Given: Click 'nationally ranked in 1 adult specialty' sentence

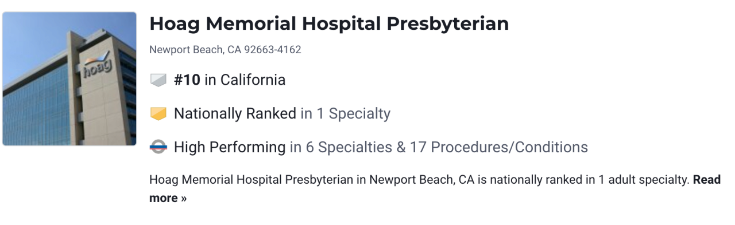Looking at the screenshot, I should click(589, 180).
